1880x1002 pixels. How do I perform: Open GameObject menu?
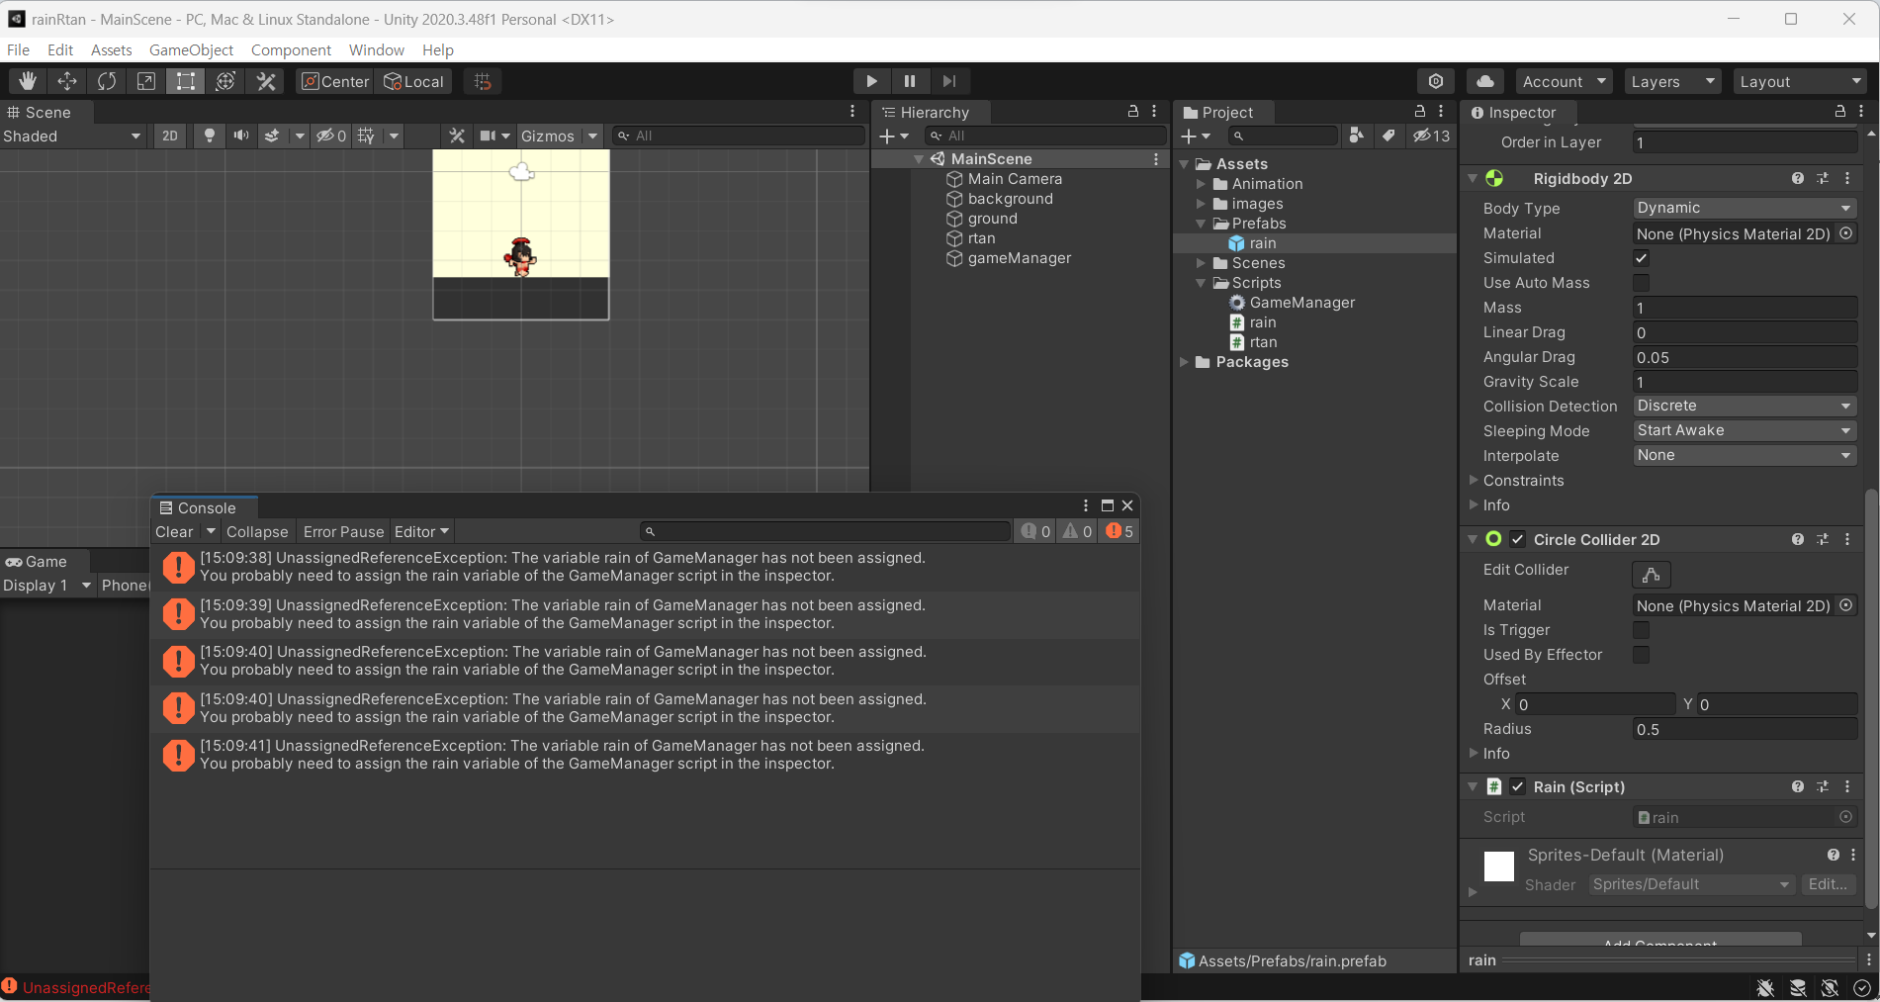click(x=191, y=49)
